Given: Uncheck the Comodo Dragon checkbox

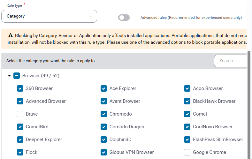Looking at the screenshot, I should [104, 127].
